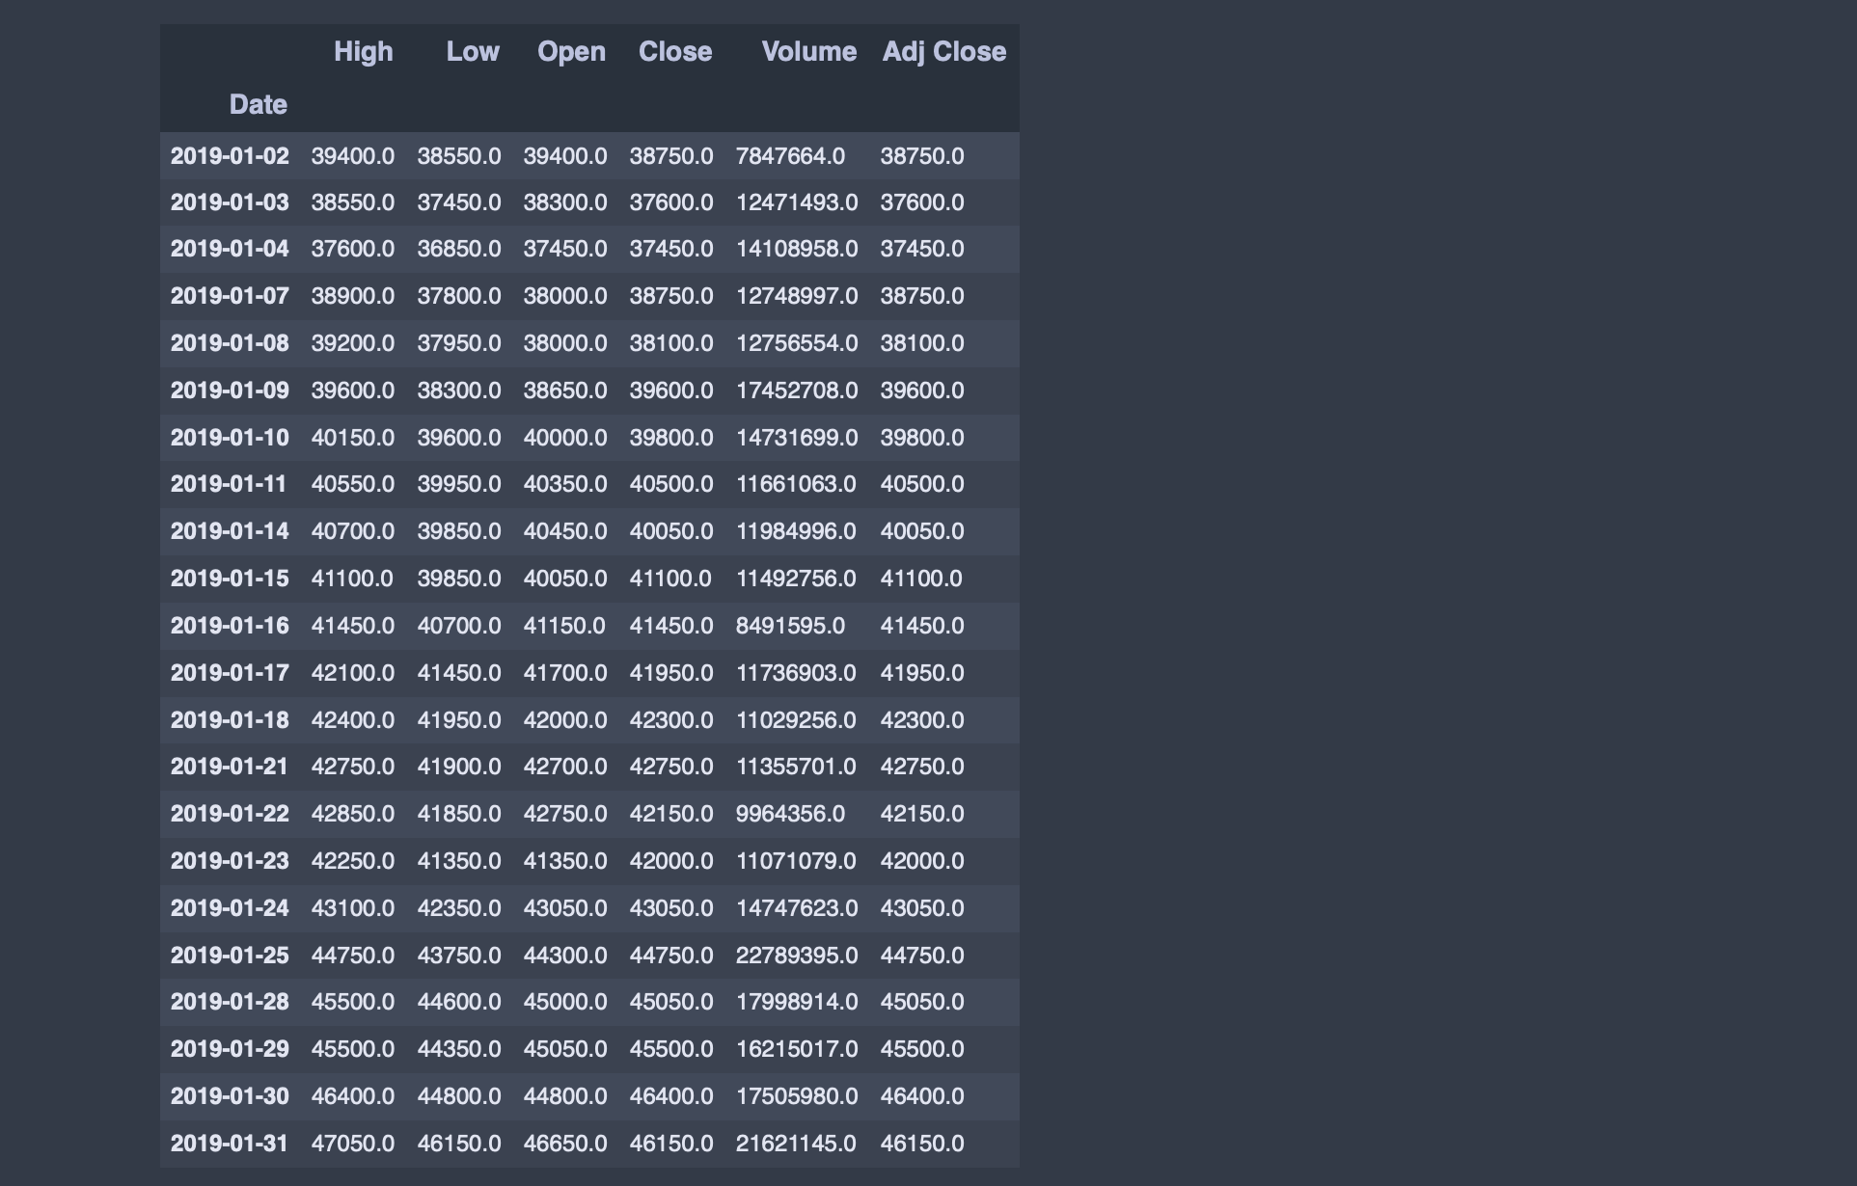Click the 2019-01-25 row date

[230, 956]
